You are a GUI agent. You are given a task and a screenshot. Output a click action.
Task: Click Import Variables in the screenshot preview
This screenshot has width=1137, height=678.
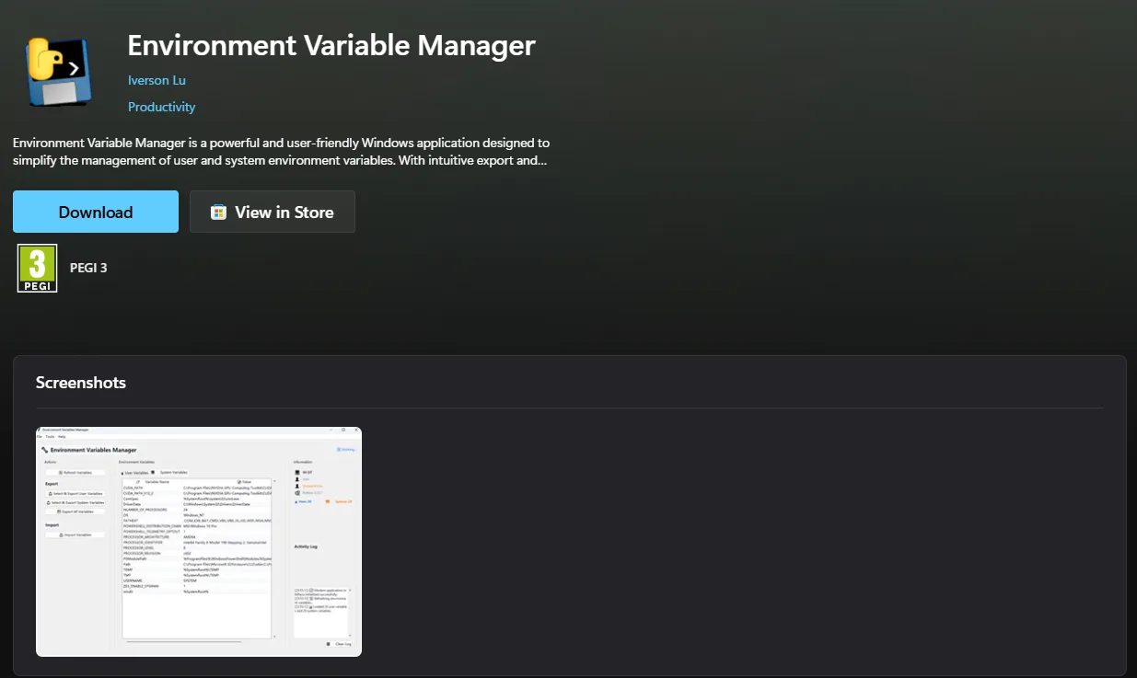pyautogui.click(x=75, y=534)
